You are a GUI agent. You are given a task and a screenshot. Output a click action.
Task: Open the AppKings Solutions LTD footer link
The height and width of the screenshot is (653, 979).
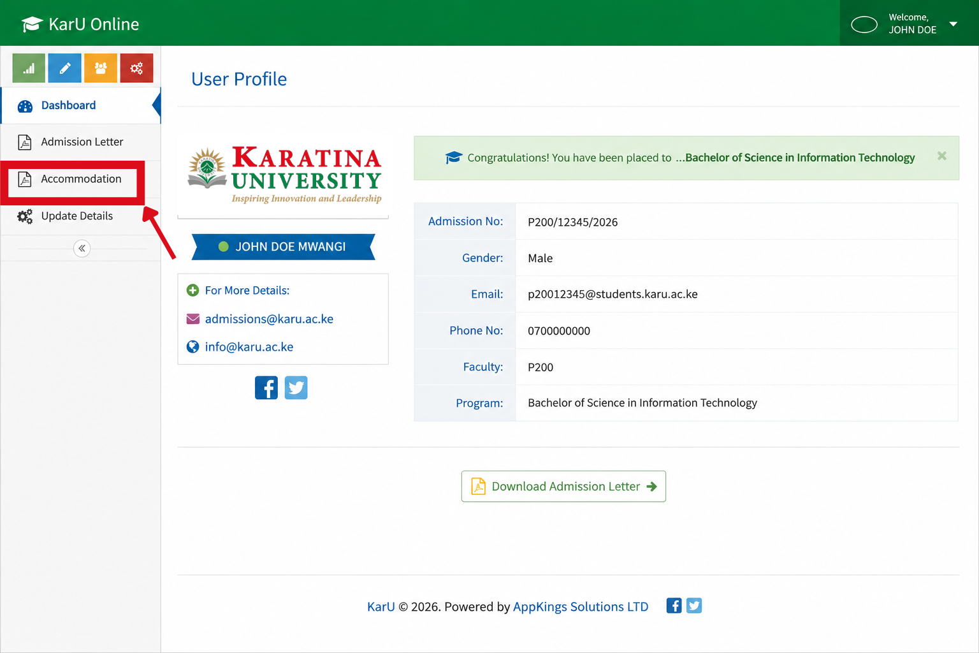click(581, 607)
